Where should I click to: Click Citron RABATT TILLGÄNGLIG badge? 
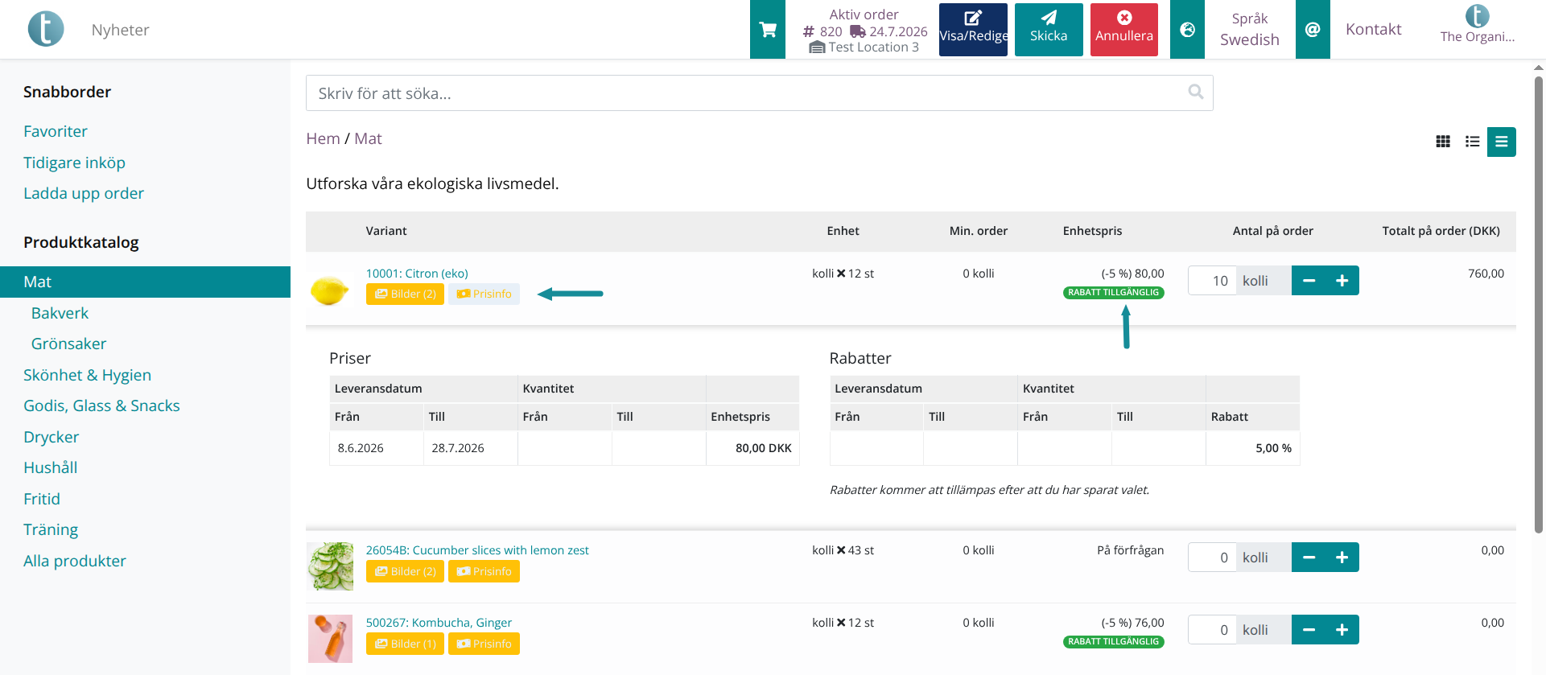[1113, 293]
